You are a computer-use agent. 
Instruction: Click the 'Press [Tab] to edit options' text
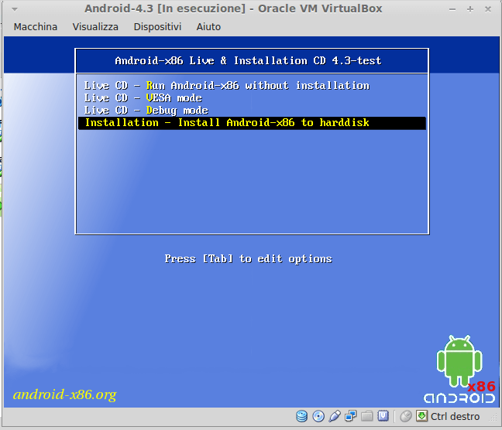click(x=249, y=258)
